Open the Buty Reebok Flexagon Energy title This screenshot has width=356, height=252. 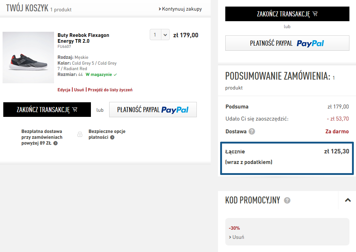click(x=83, y=38)
